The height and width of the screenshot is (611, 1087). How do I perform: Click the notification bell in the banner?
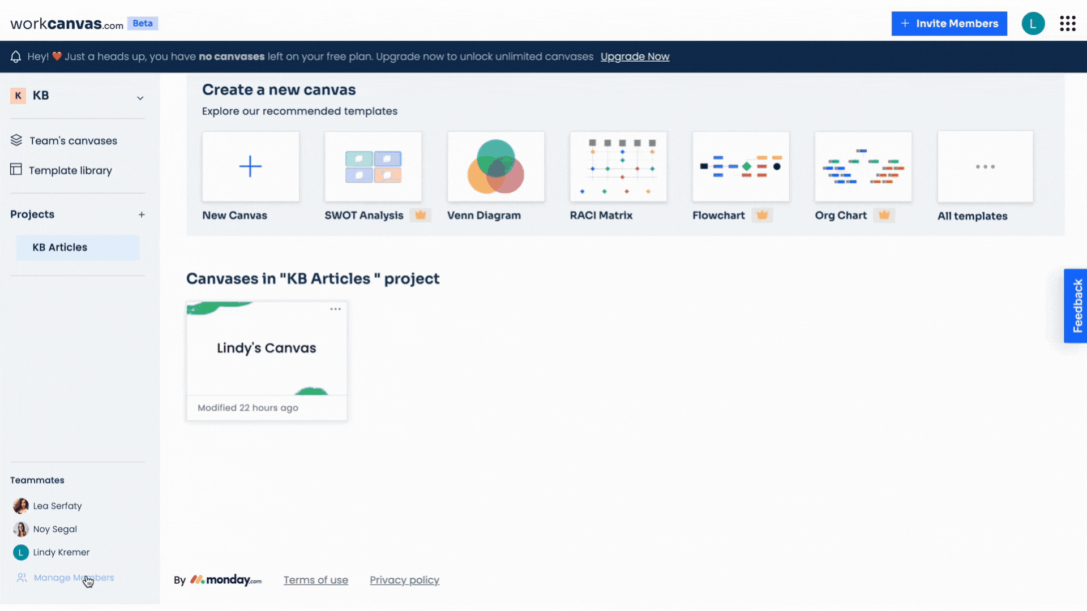pyautogui.click(x=15, y=56)
